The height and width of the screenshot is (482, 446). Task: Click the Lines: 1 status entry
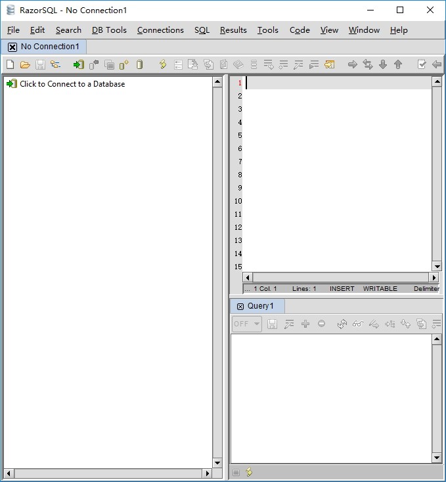coord(304,289)
